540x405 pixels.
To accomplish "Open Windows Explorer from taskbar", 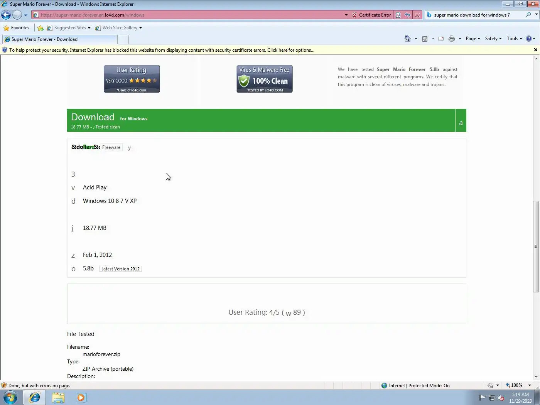I will point(58,397).
